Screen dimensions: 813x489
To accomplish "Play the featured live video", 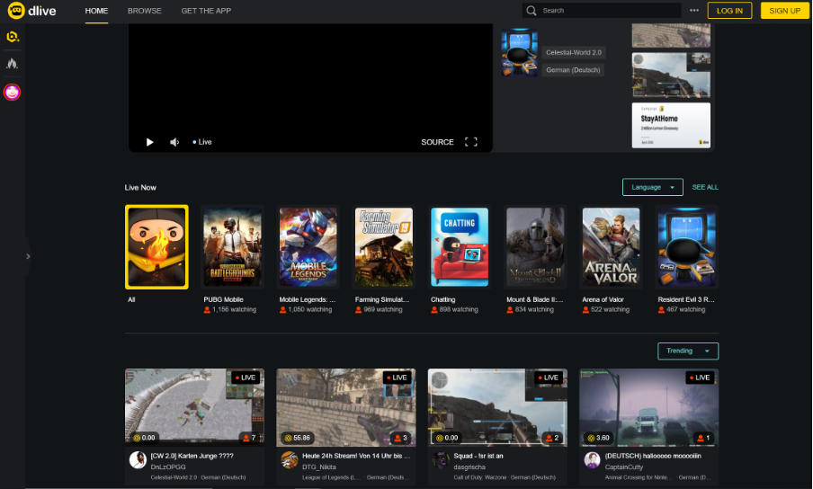I will [x=149, y=142].
